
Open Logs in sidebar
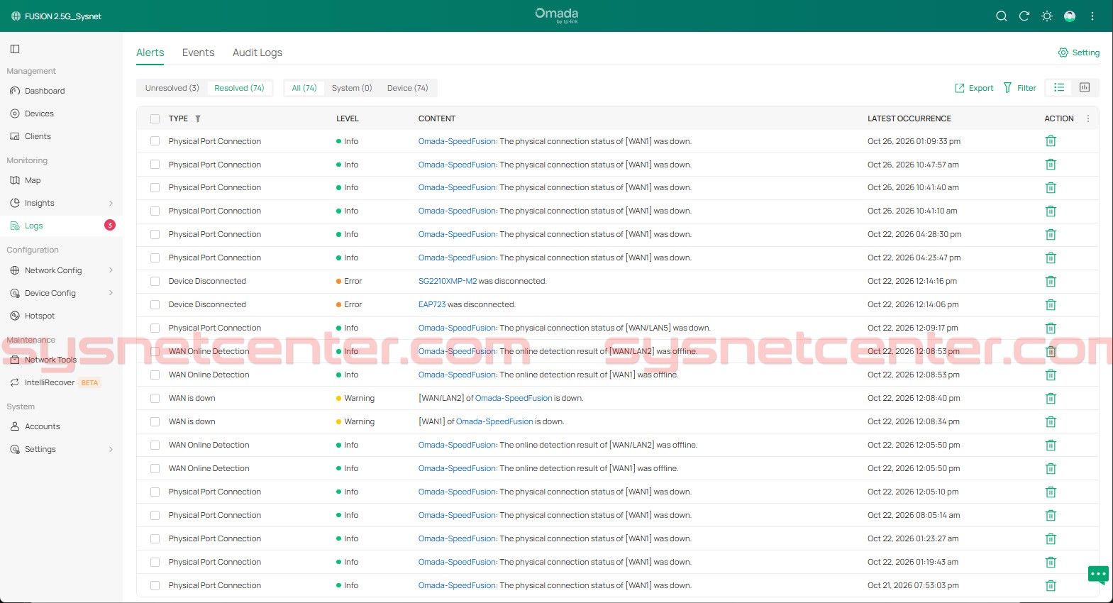click(33, 226)
